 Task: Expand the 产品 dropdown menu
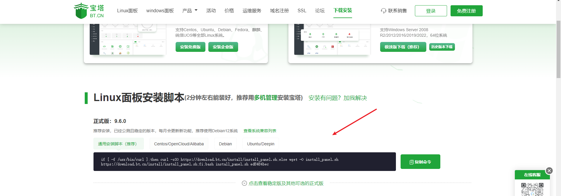(190, 11)
